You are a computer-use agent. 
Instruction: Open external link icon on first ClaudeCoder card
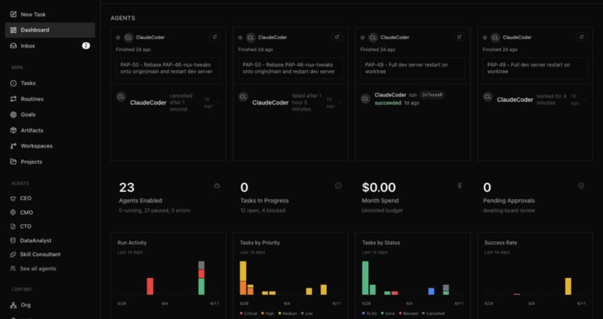(x=214, y=38)
